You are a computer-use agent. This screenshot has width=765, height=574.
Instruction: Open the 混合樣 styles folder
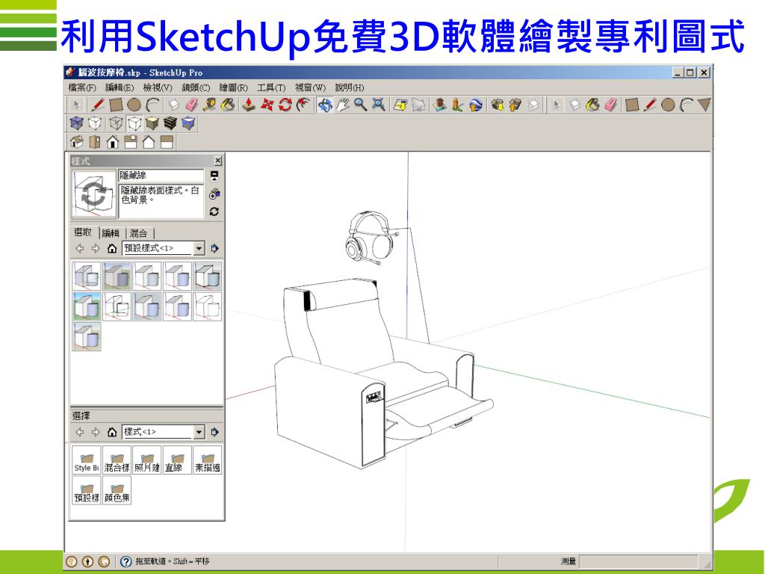pyautogui.click(x=117, y=460)
